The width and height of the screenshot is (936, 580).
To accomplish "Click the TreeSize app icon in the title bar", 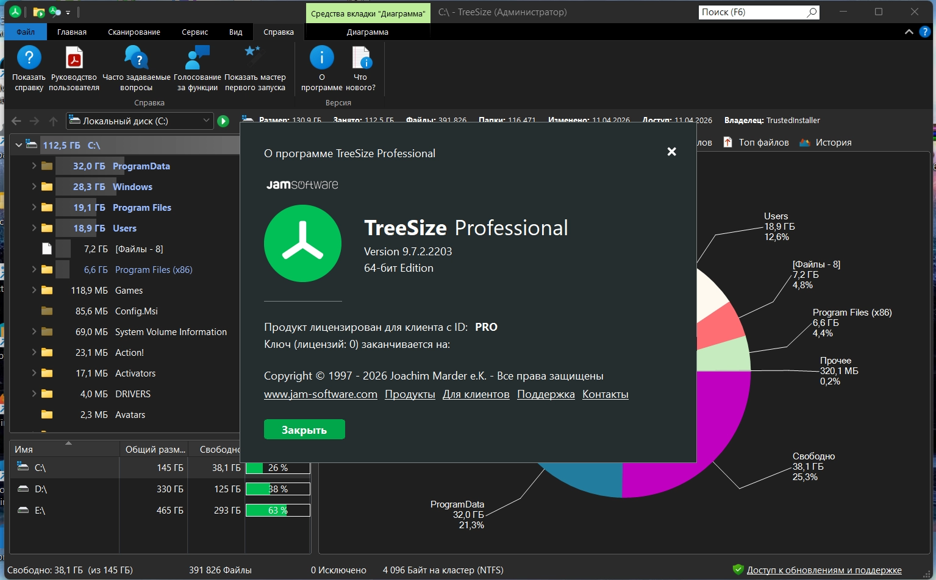I will 15,12.
